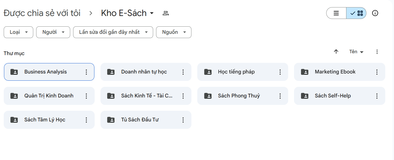Open the Kho E-Sách title dropdown
Image resolution: width=394 pixels, height=160 pixels.
[127, 13]
